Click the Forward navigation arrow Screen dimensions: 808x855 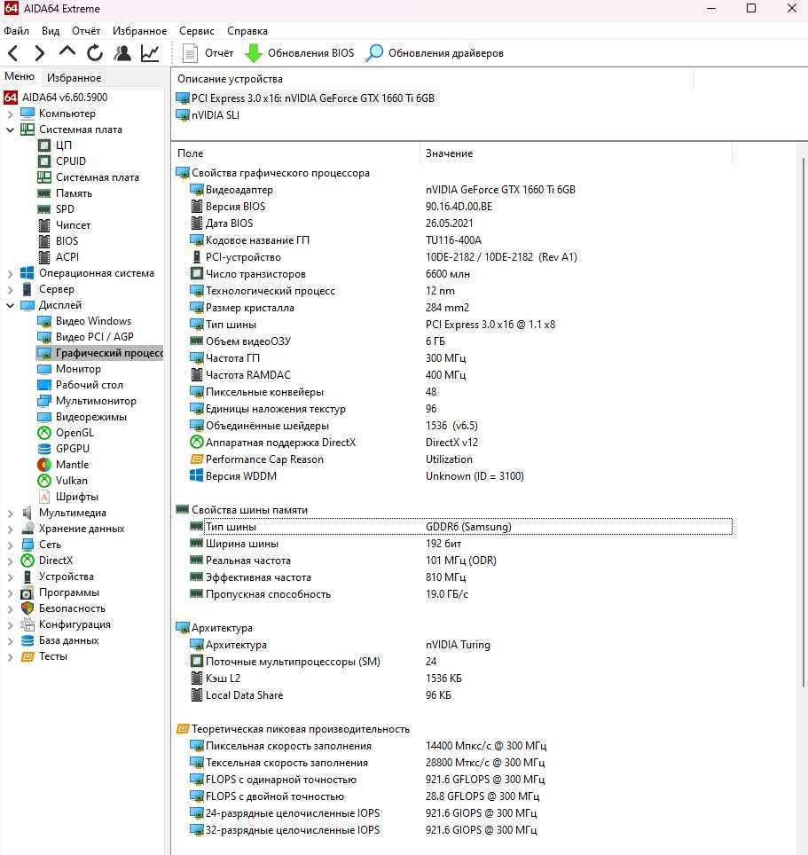point(39,53)
